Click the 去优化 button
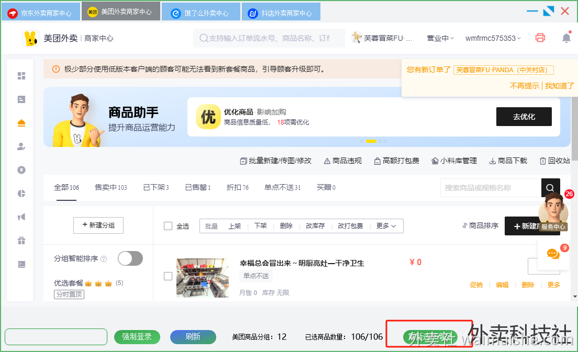Screen dimensions: 578x352 tap(524, 117)
